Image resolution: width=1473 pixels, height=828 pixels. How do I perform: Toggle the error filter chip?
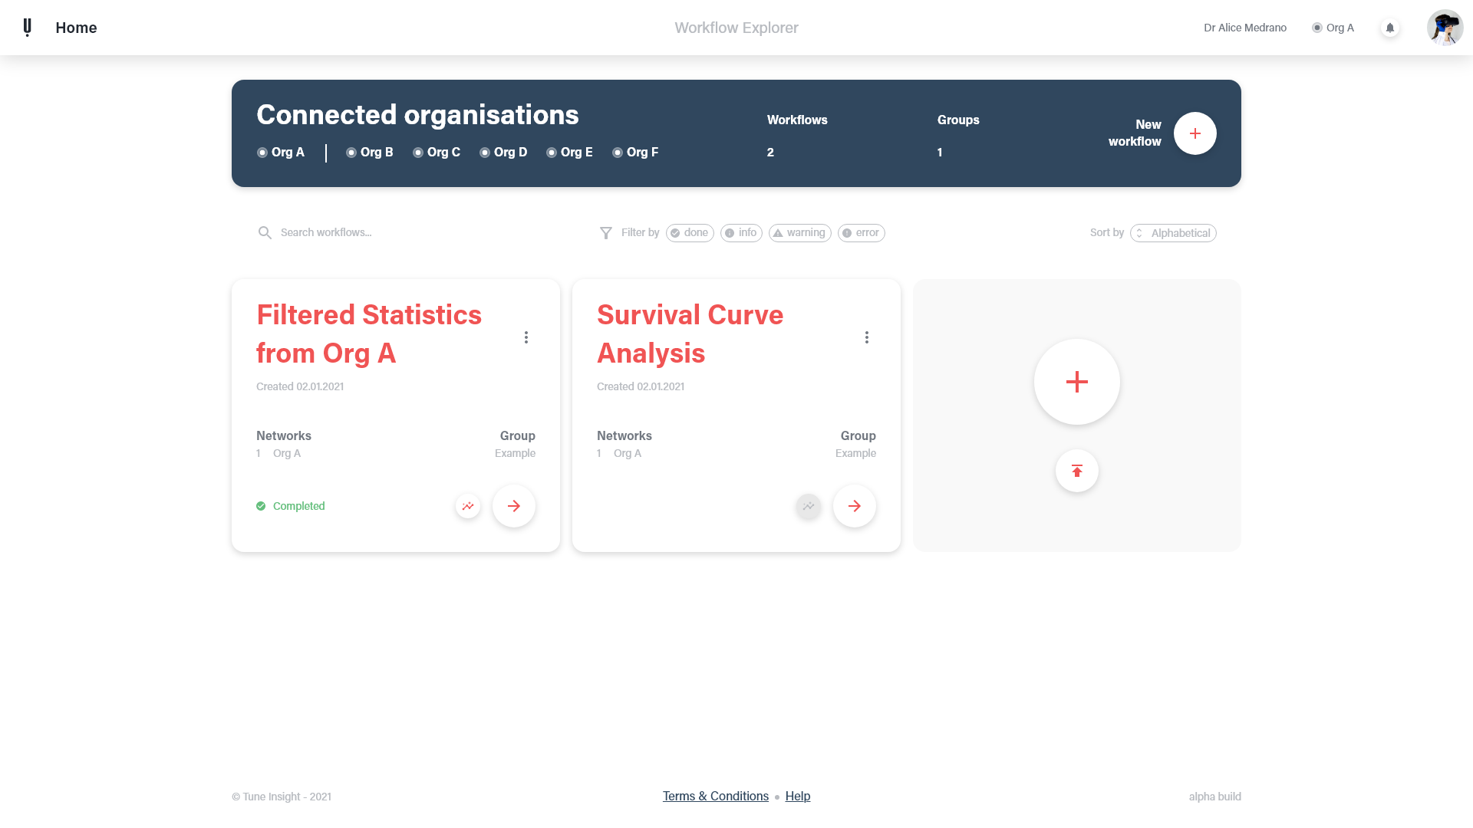(861, 233)
